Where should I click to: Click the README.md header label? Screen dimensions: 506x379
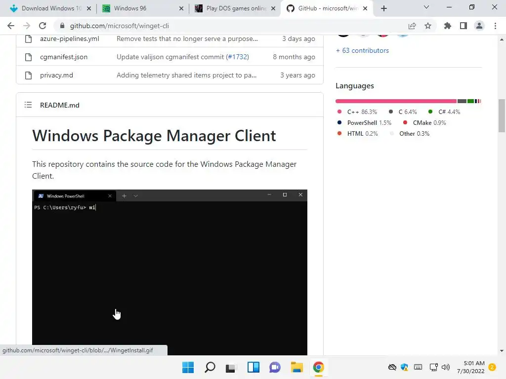[x=60, y=105]
